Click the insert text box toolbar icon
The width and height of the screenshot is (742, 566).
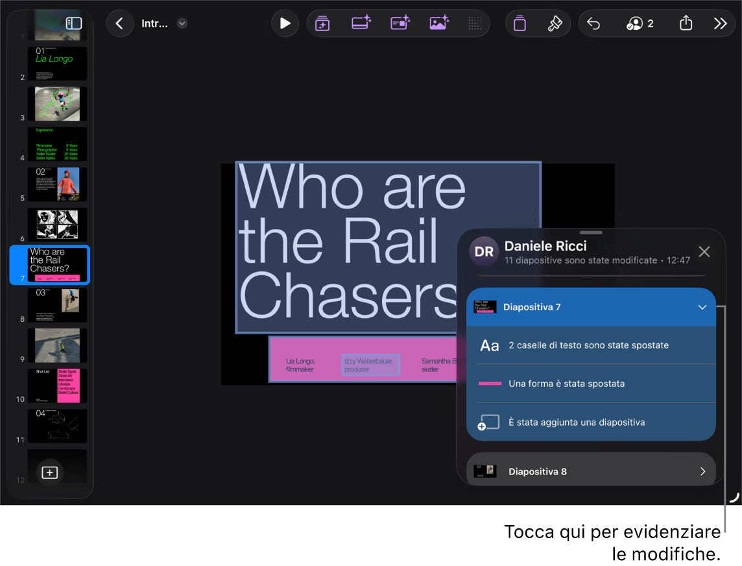click(361, 23)
